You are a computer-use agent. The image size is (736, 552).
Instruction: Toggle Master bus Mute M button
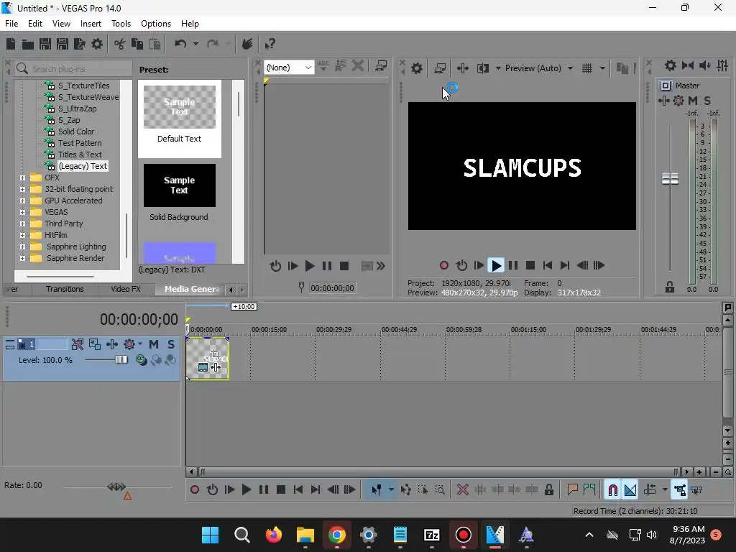click(693, 101)
